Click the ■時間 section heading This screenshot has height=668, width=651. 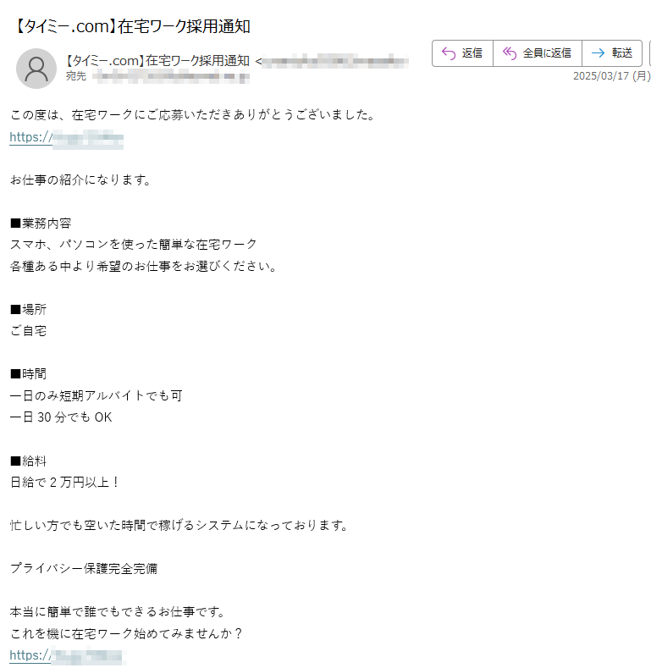(29, 374)
